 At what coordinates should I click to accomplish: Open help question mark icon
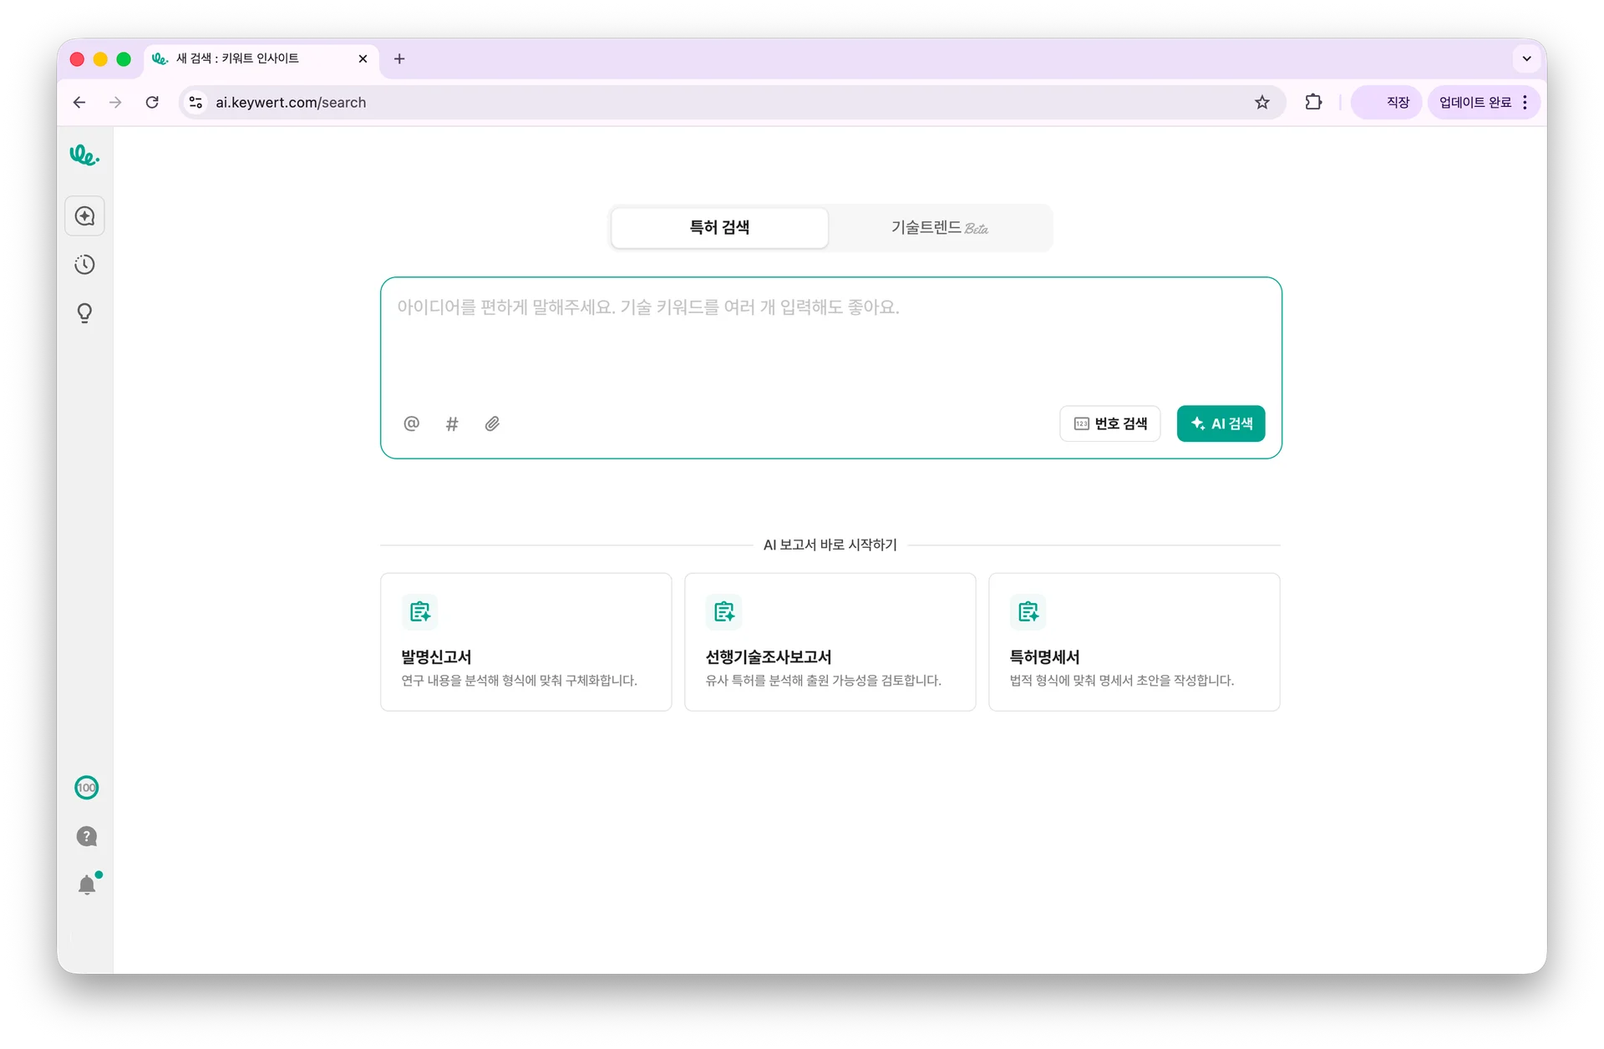click(x=87, y=836)
